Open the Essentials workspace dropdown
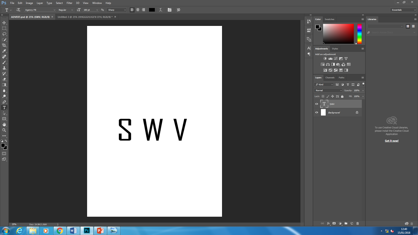 pyautogui.click(x=404, y=10)
